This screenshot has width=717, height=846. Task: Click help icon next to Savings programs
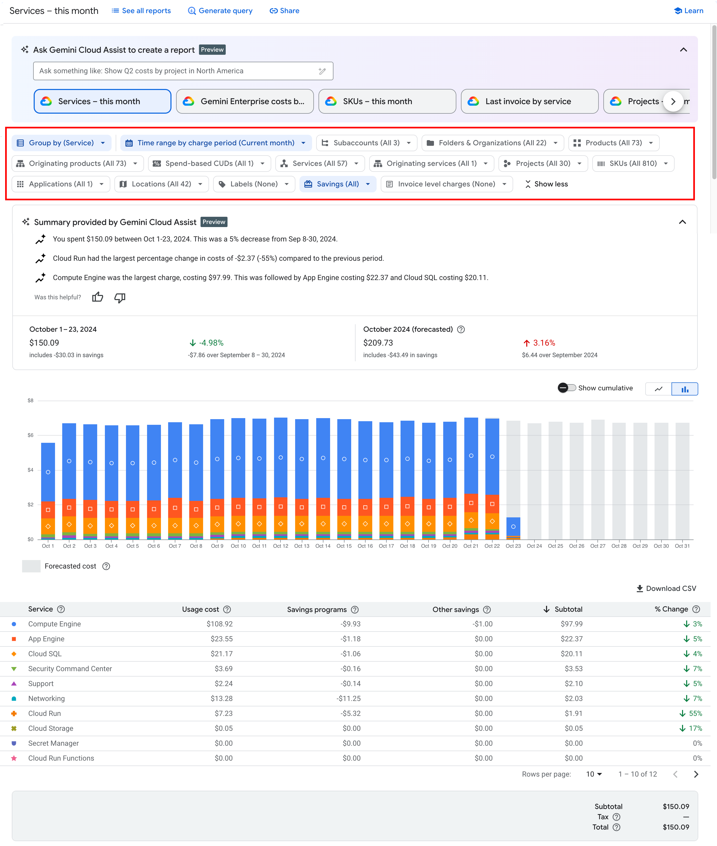pos(355,609)
